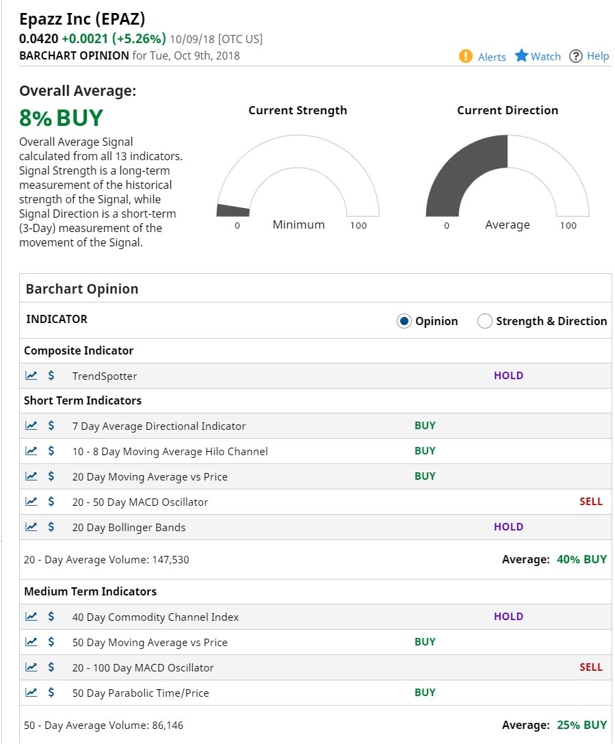Click 20 Day Bollinger Bands text
This screenshot has height=744, width=615.
click(129, 528)
